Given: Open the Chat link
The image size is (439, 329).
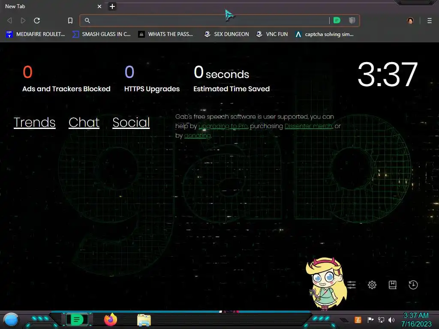Looking at the screenshot, I should [x=84, y=122].
